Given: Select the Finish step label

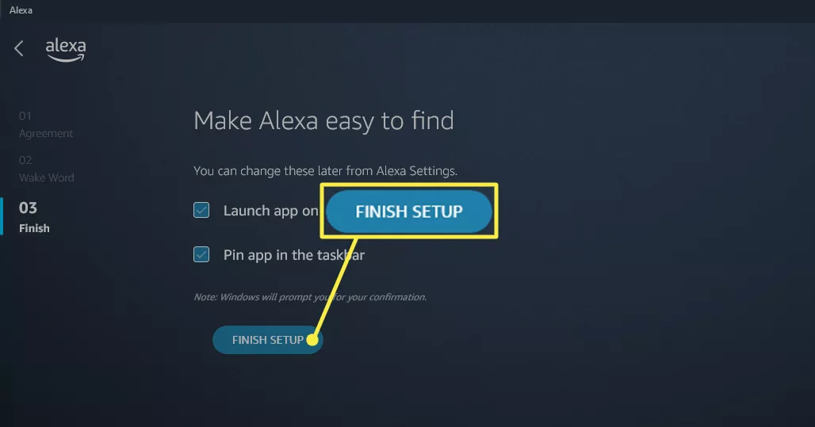Looking at the screenshot, I should [x=34, y=228].
